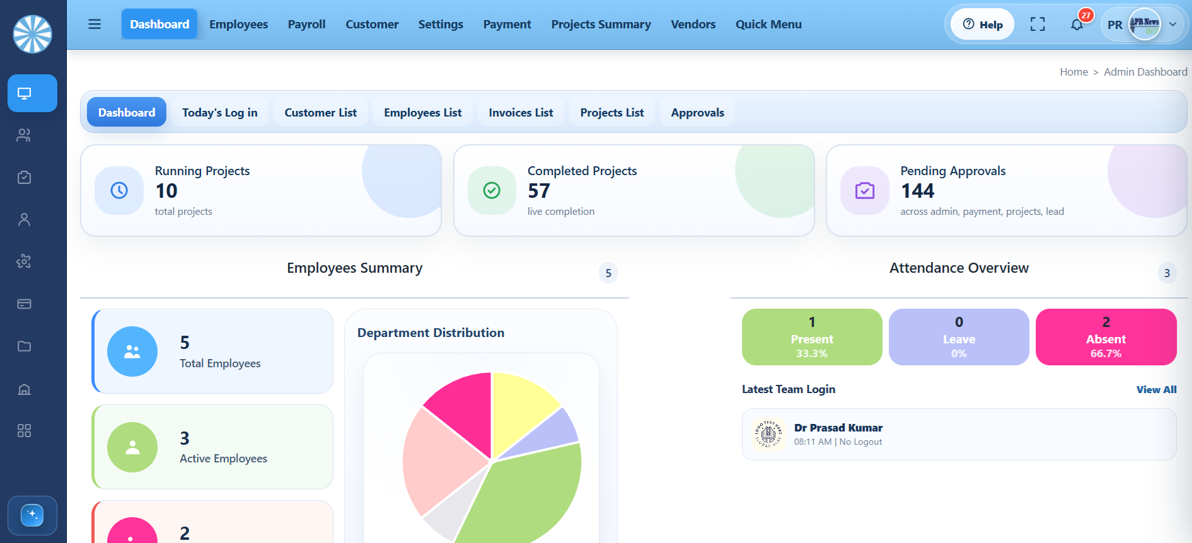Click the credit card icon in the sidebar

pos(24,304)
